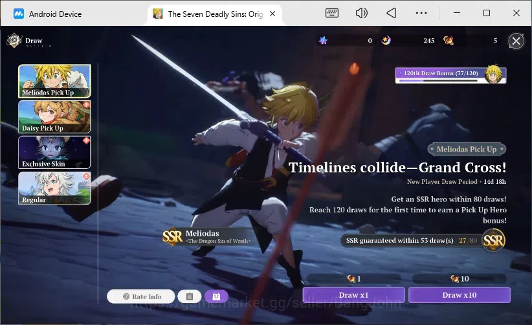This screenshot has width=532, height=325.
Task: Select the Daisy Pick Up banner
Action: 54,117
